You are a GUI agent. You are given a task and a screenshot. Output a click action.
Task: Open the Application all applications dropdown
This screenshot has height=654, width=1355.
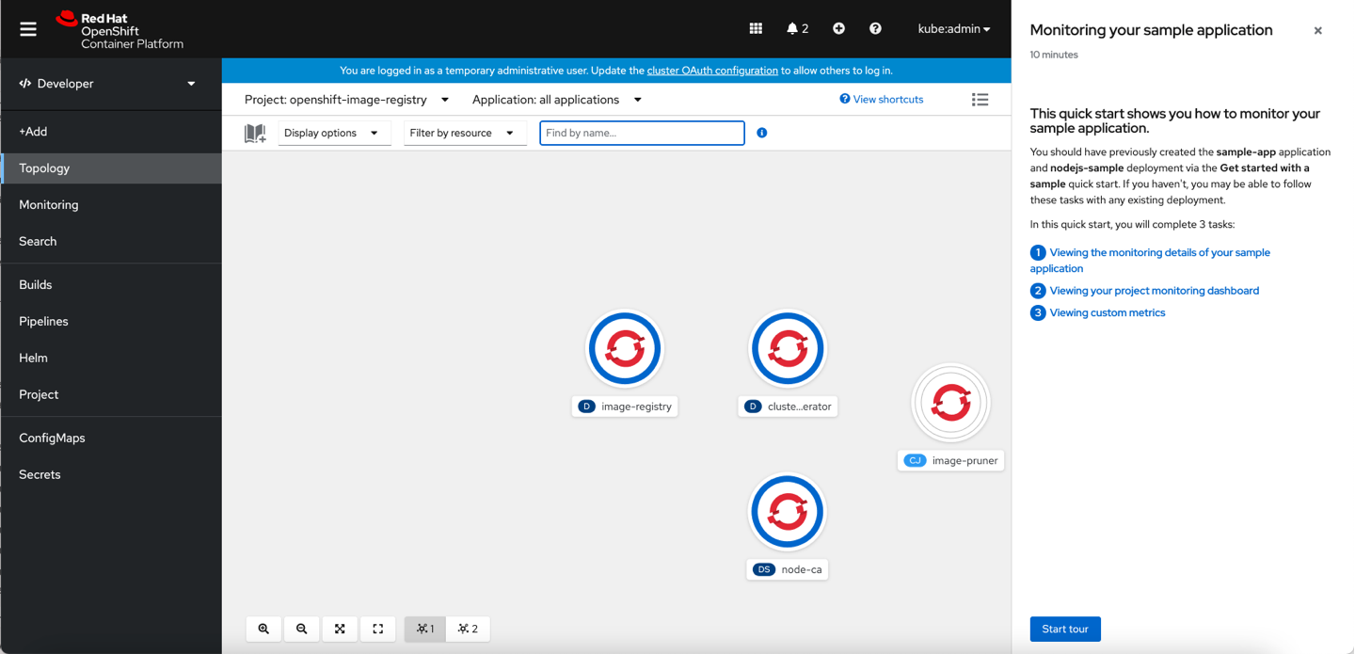[557, 100]
